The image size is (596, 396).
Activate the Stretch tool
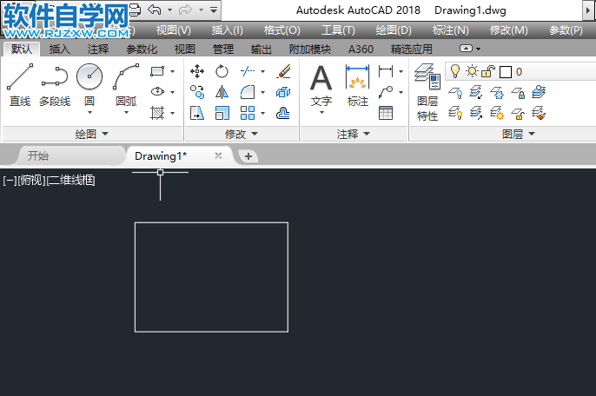[x=197, y=113]
